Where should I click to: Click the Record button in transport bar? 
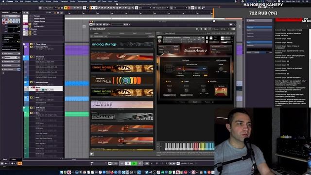pyautogui.click(x=140, y=163)
